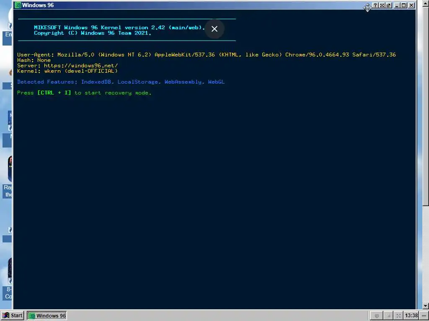Screen dimensions: 429x321
Task: Click 'Copyright (C) Windows 96 Team 2021' text
Action: [x=93, y=33]
